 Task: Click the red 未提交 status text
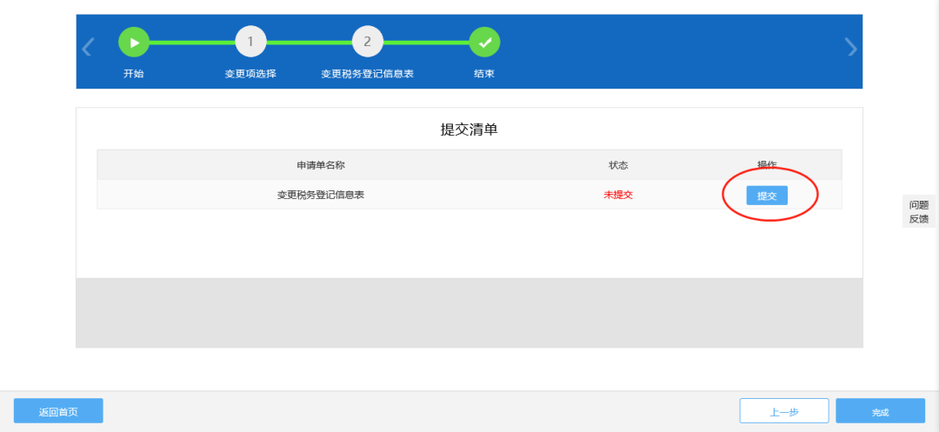[618, 195]
